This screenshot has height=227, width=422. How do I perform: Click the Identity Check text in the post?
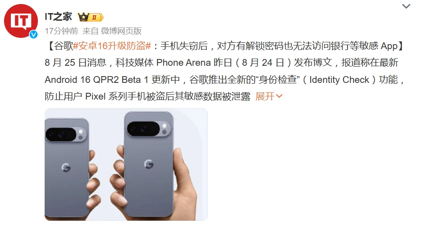point(339,80)
